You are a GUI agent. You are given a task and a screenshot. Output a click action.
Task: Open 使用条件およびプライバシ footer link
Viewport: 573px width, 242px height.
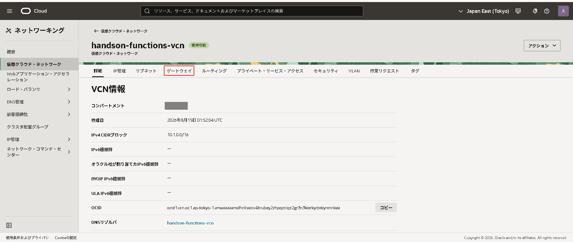[x=27, y=238]
